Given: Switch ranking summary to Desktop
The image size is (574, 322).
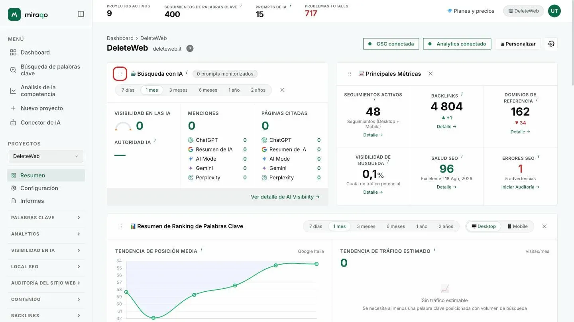Looking at the screenshot, I should coord(484,226).
